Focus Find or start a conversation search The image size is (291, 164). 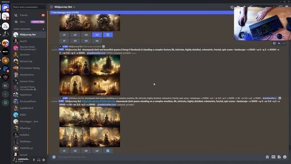click(x=29, y=7)
